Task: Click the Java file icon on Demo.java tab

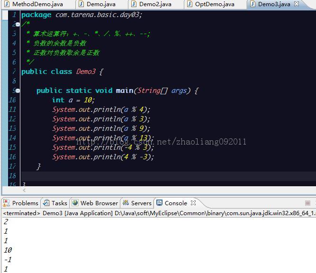Action: [81, 4]
